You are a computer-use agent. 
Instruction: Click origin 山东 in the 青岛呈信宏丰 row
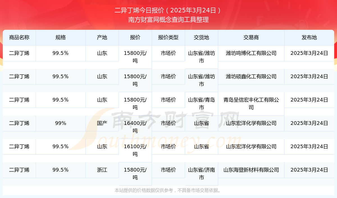pos(102,100)
